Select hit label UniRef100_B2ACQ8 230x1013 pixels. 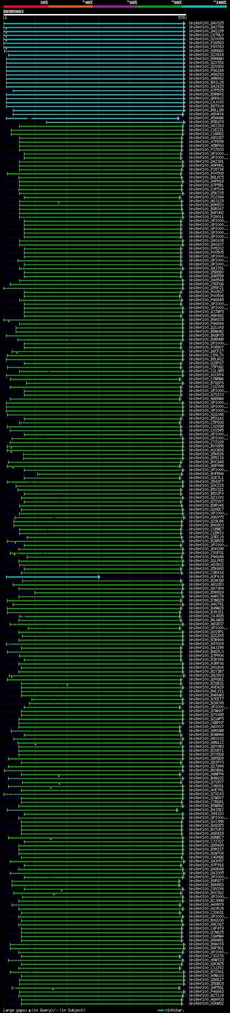point(206,581)
